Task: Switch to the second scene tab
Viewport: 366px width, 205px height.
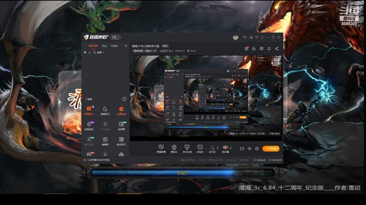Action: [104, 46]
